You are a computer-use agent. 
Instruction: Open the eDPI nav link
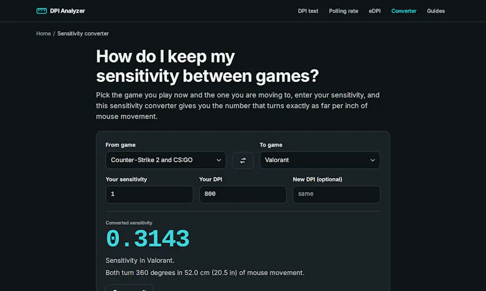(x=375, y=11)
